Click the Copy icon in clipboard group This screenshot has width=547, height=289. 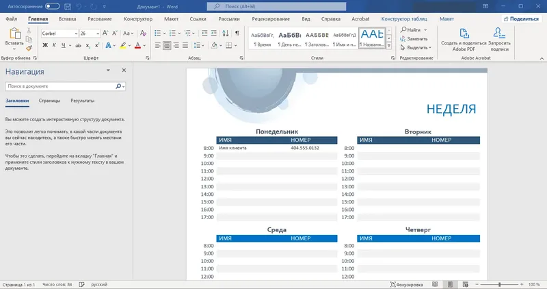[29, 40]
